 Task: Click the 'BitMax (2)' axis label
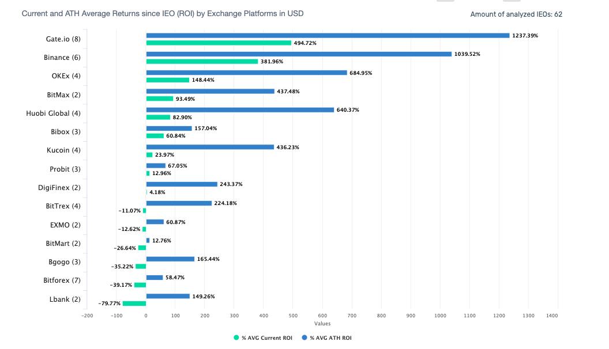(x=63, y=95)
